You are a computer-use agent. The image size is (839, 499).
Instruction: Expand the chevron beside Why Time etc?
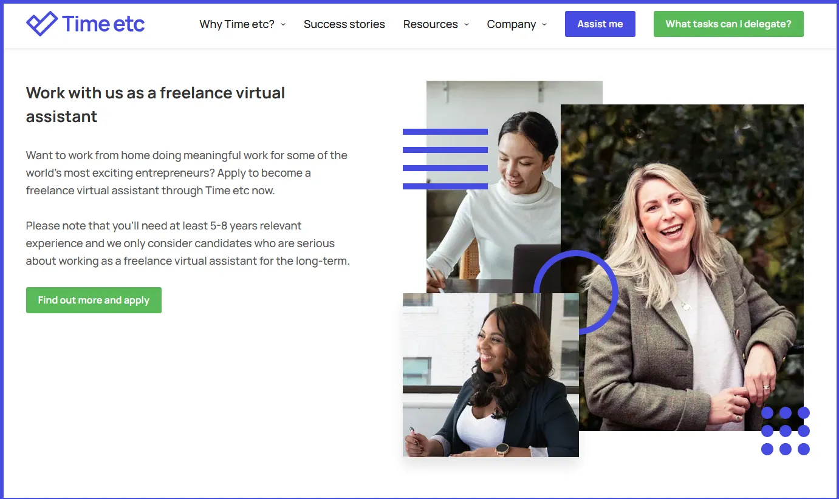point(283,24)
